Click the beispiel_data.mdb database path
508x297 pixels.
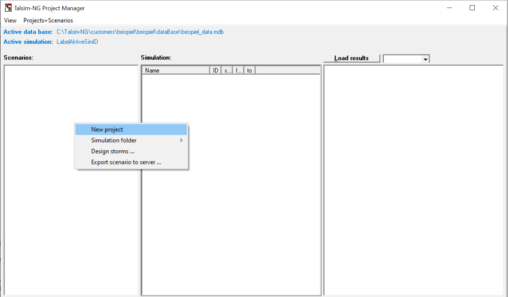[140, 32]
